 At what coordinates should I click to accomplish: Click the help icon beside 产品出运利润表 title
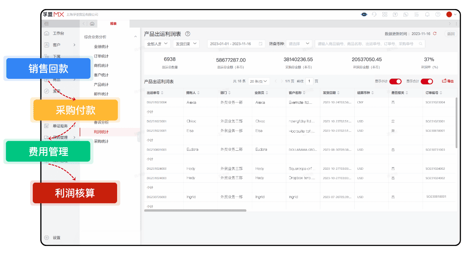(x=187, y=33)
